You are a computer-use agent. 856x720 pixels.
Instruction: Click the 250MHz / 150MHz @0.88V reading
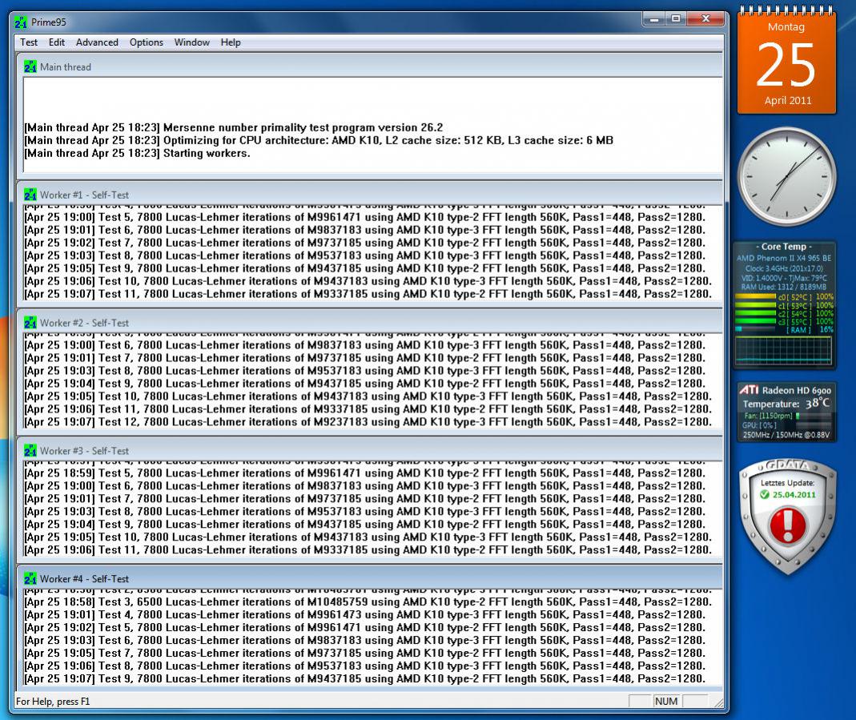786,435
